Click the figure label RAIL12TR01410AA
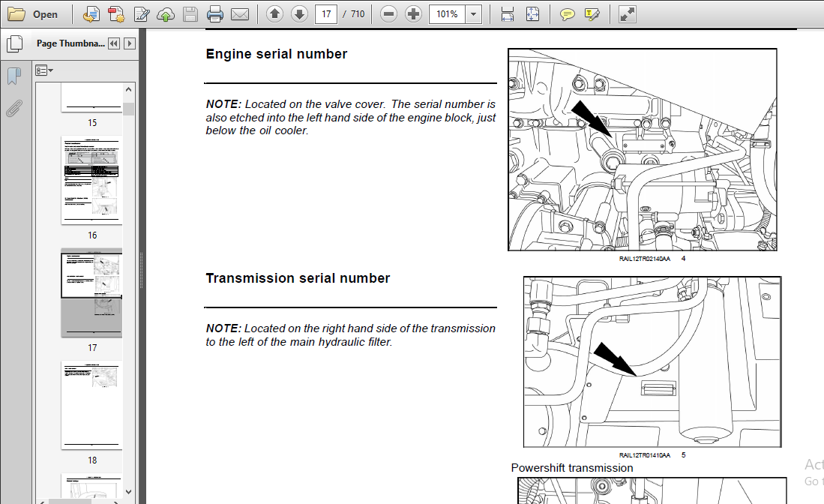This screenshot has height=504, width=824. tap(644, 455)
